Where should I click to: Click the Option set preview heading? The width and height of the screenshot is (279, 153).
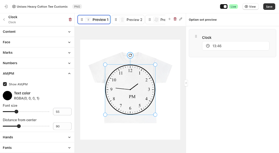[x=203, y=20]
